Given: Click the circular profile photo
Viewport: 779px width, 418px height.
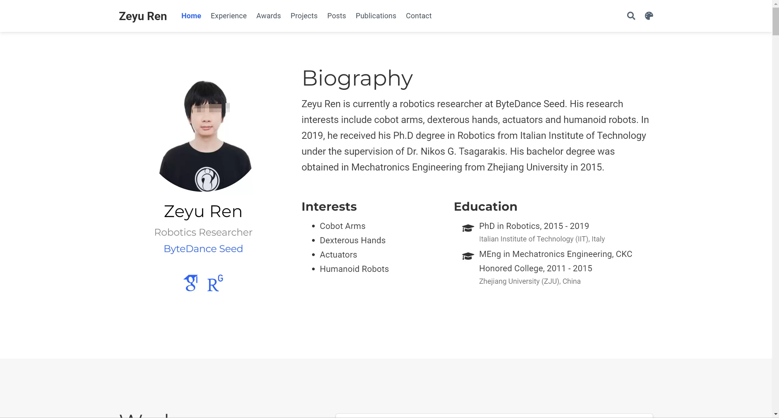Looking at the screenshot, I should pos(205,136).
